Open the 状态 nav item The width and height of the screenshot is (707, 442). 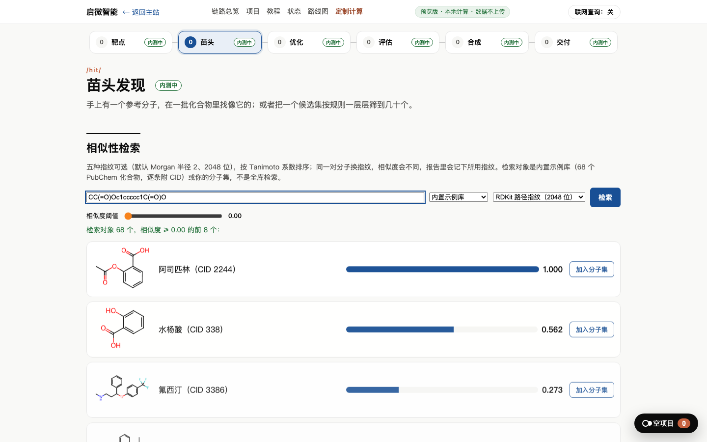[294, 11]
